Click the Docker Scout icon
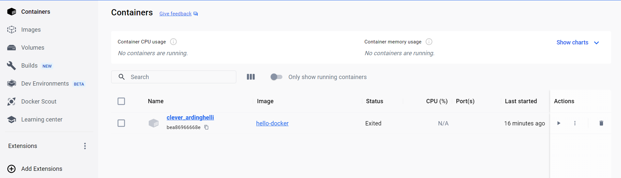The image size is (621, 178). click(11, 102)
